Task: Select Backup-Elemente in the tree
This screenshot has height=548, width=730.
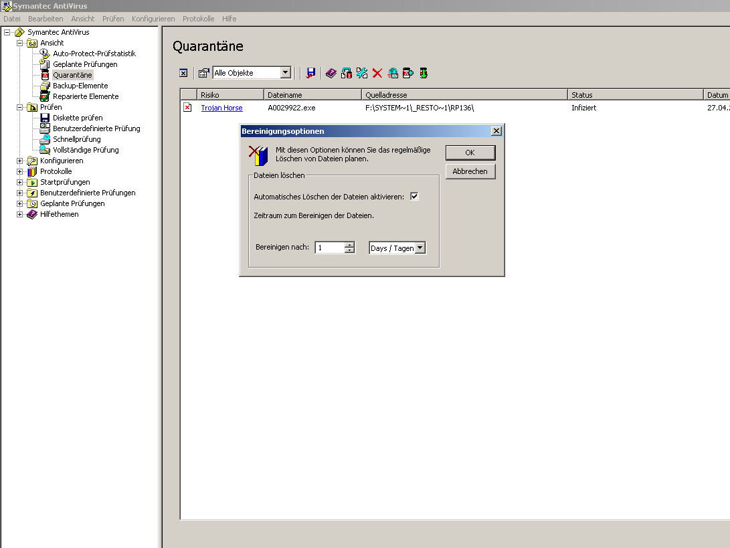Action: click(80, 86)
